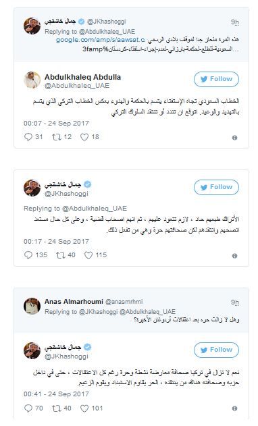Click reply icon showing 135 replies

(x=28, y=255)
